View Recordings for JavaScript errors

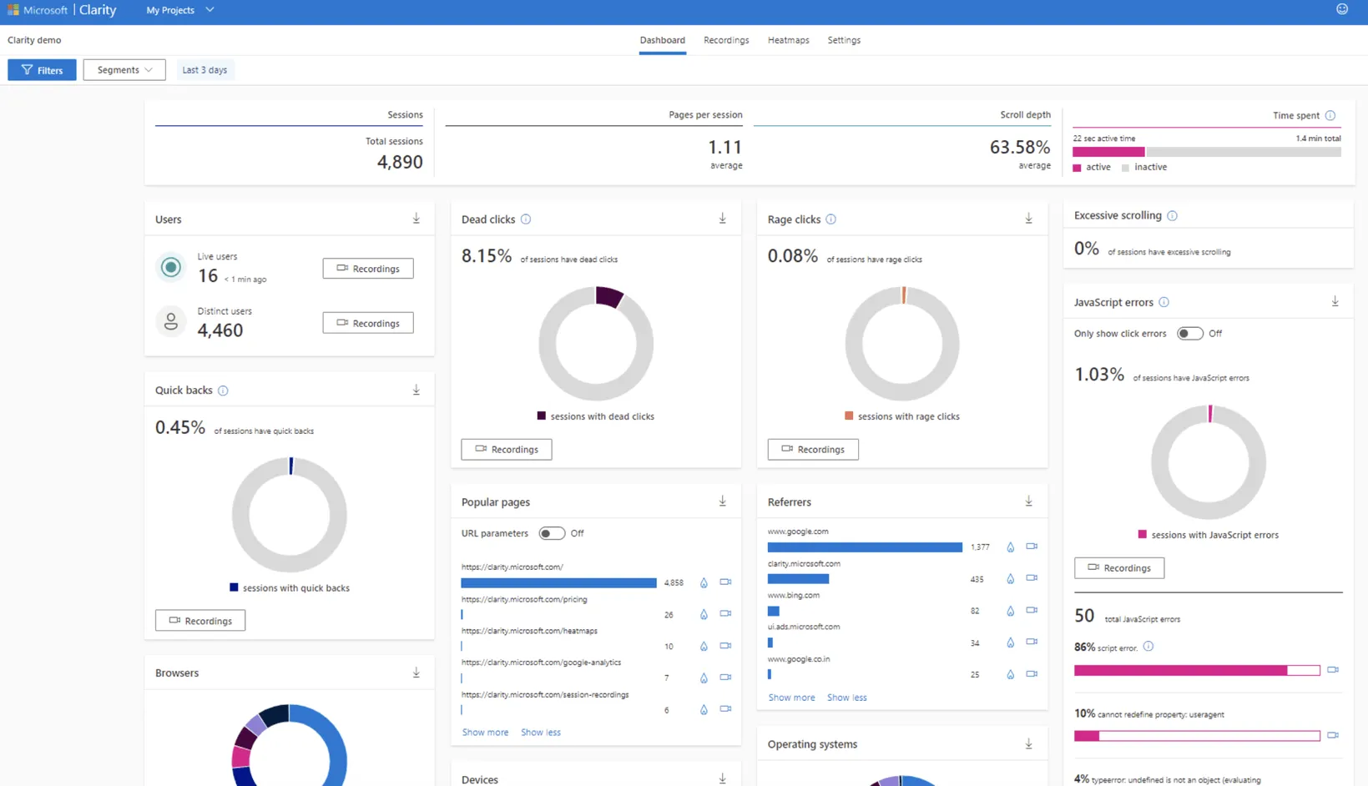click(1119, 568)
